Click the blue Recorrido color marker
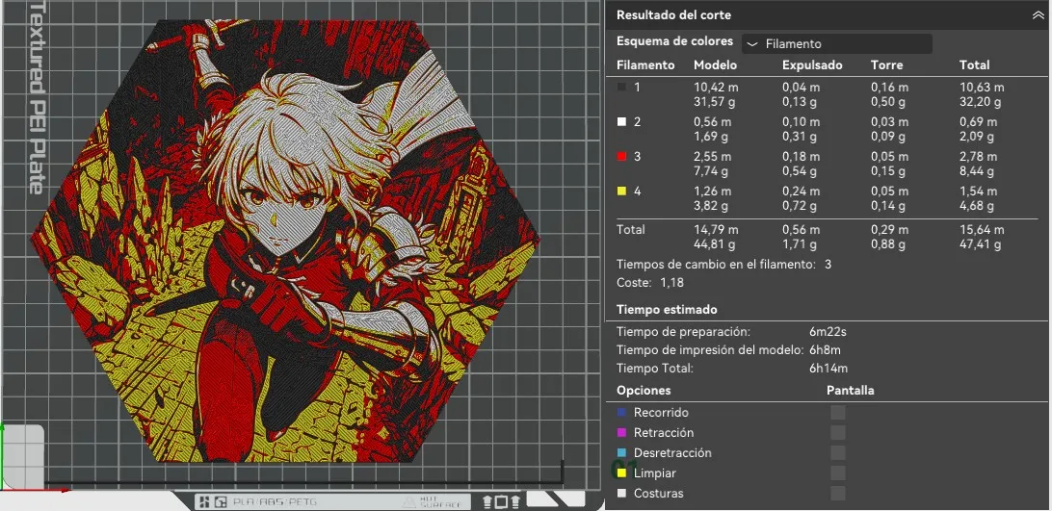Viewport: 1052px width, 511px height. pyautogui.click(x=621, y=413)
